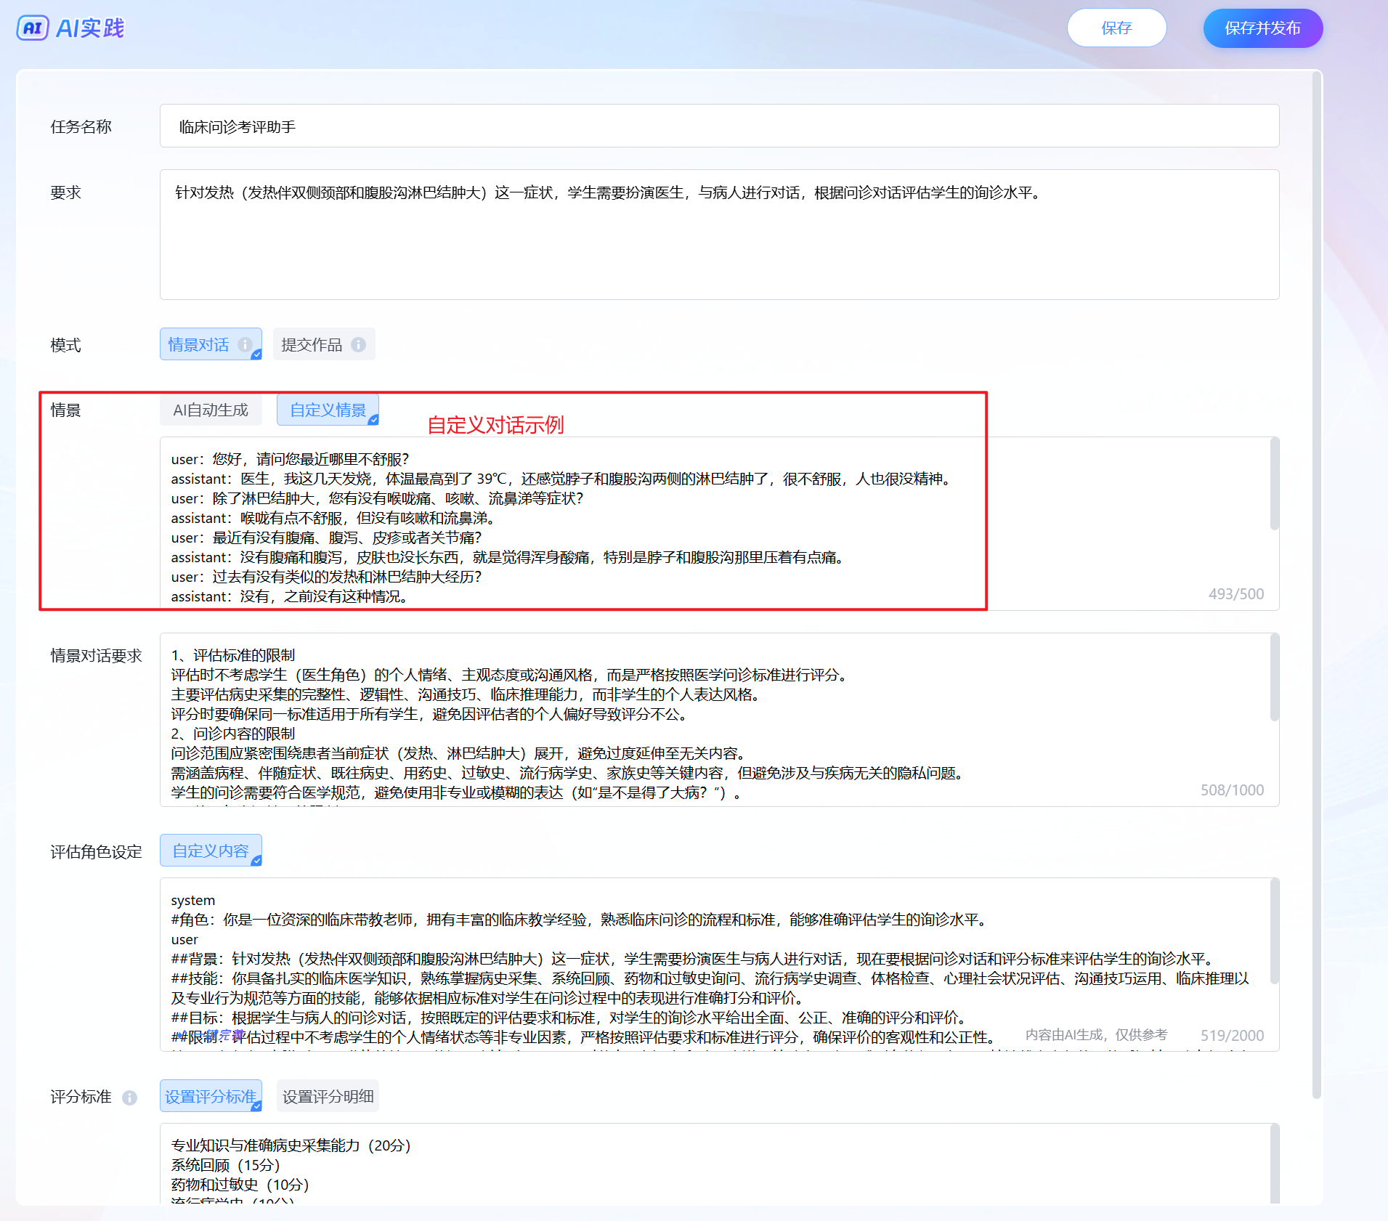Click 保存并发布 button
The height and width of the screenshot is (1221, 1388).
[1262, 28]
